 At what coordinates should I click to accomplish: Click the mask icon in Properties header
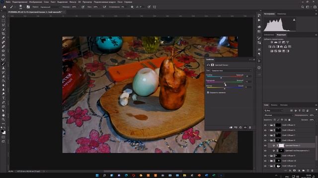pyautogui.click(x=212, y=65)
